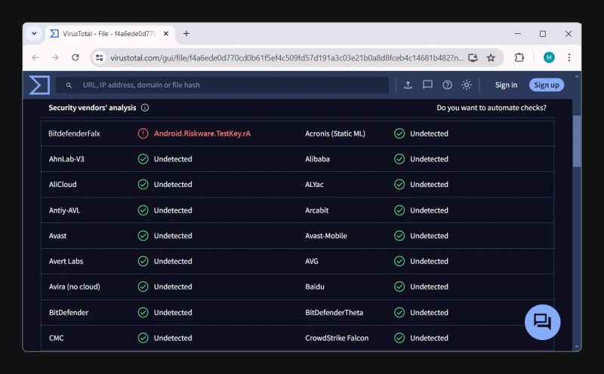Screen dimensions: 604x374
Task: Click the green check icon for Acronis (Static ML)
Action: pyautogui.click(x=399, y=133)
